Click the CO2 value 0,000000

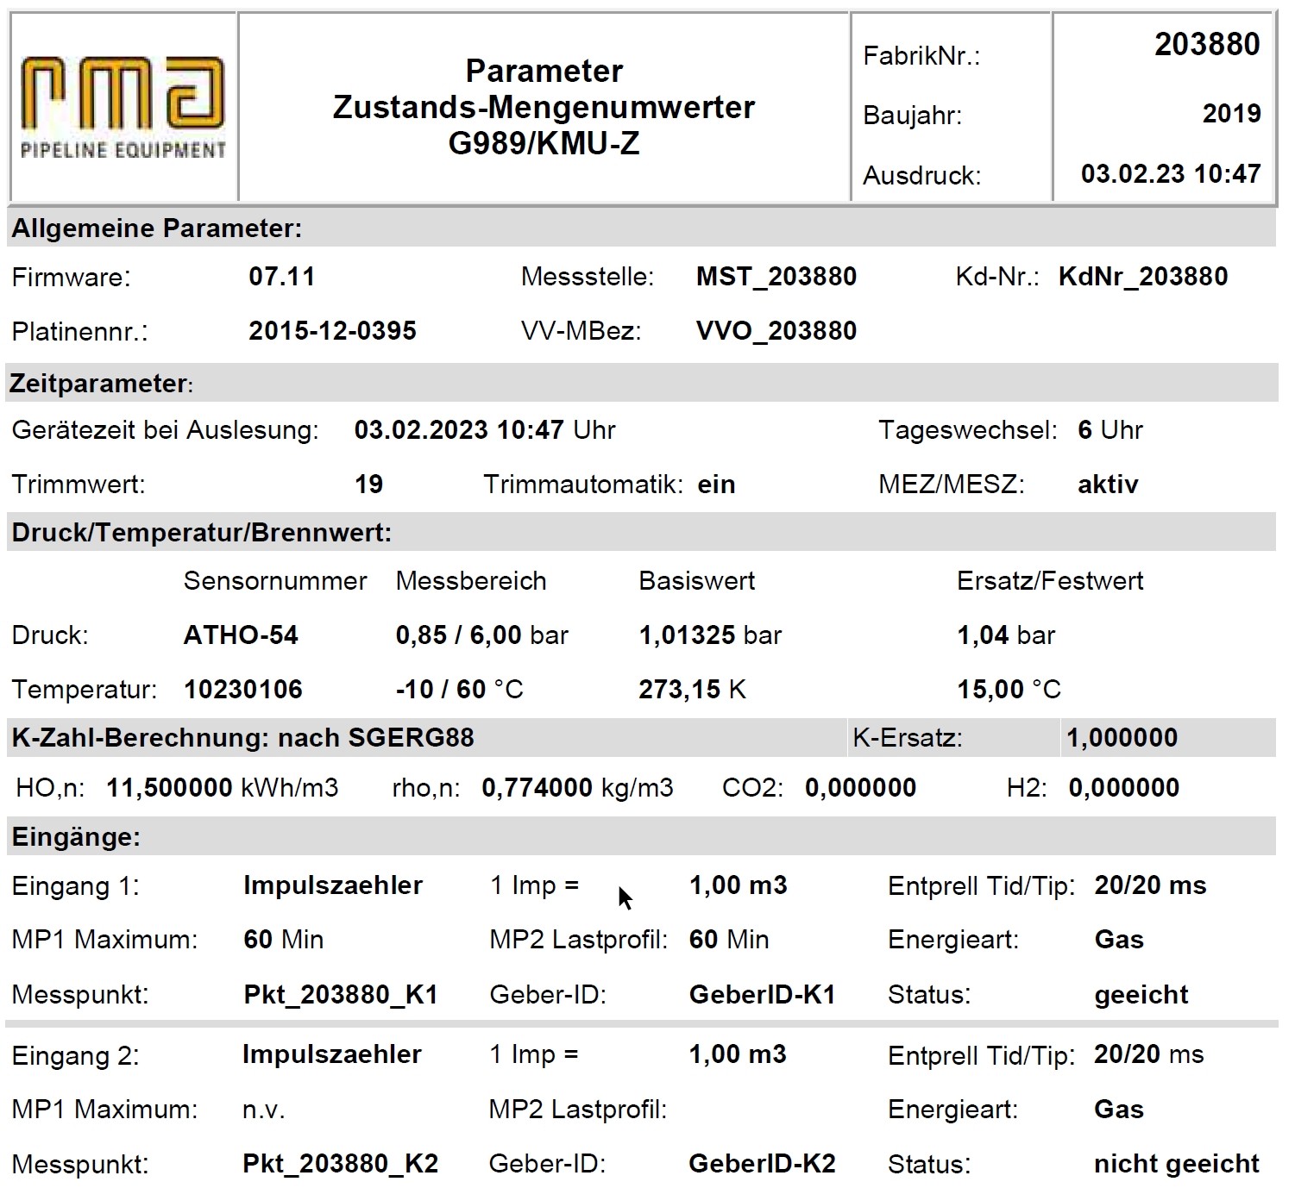tap(860, 788)
